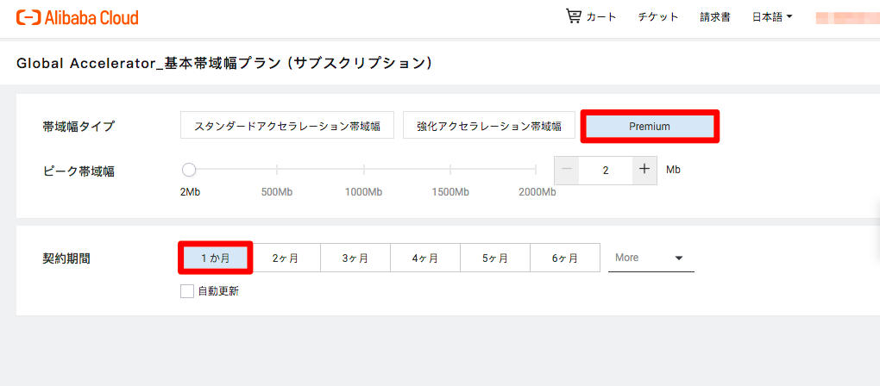Open the チケット menu item

[658, 17]
